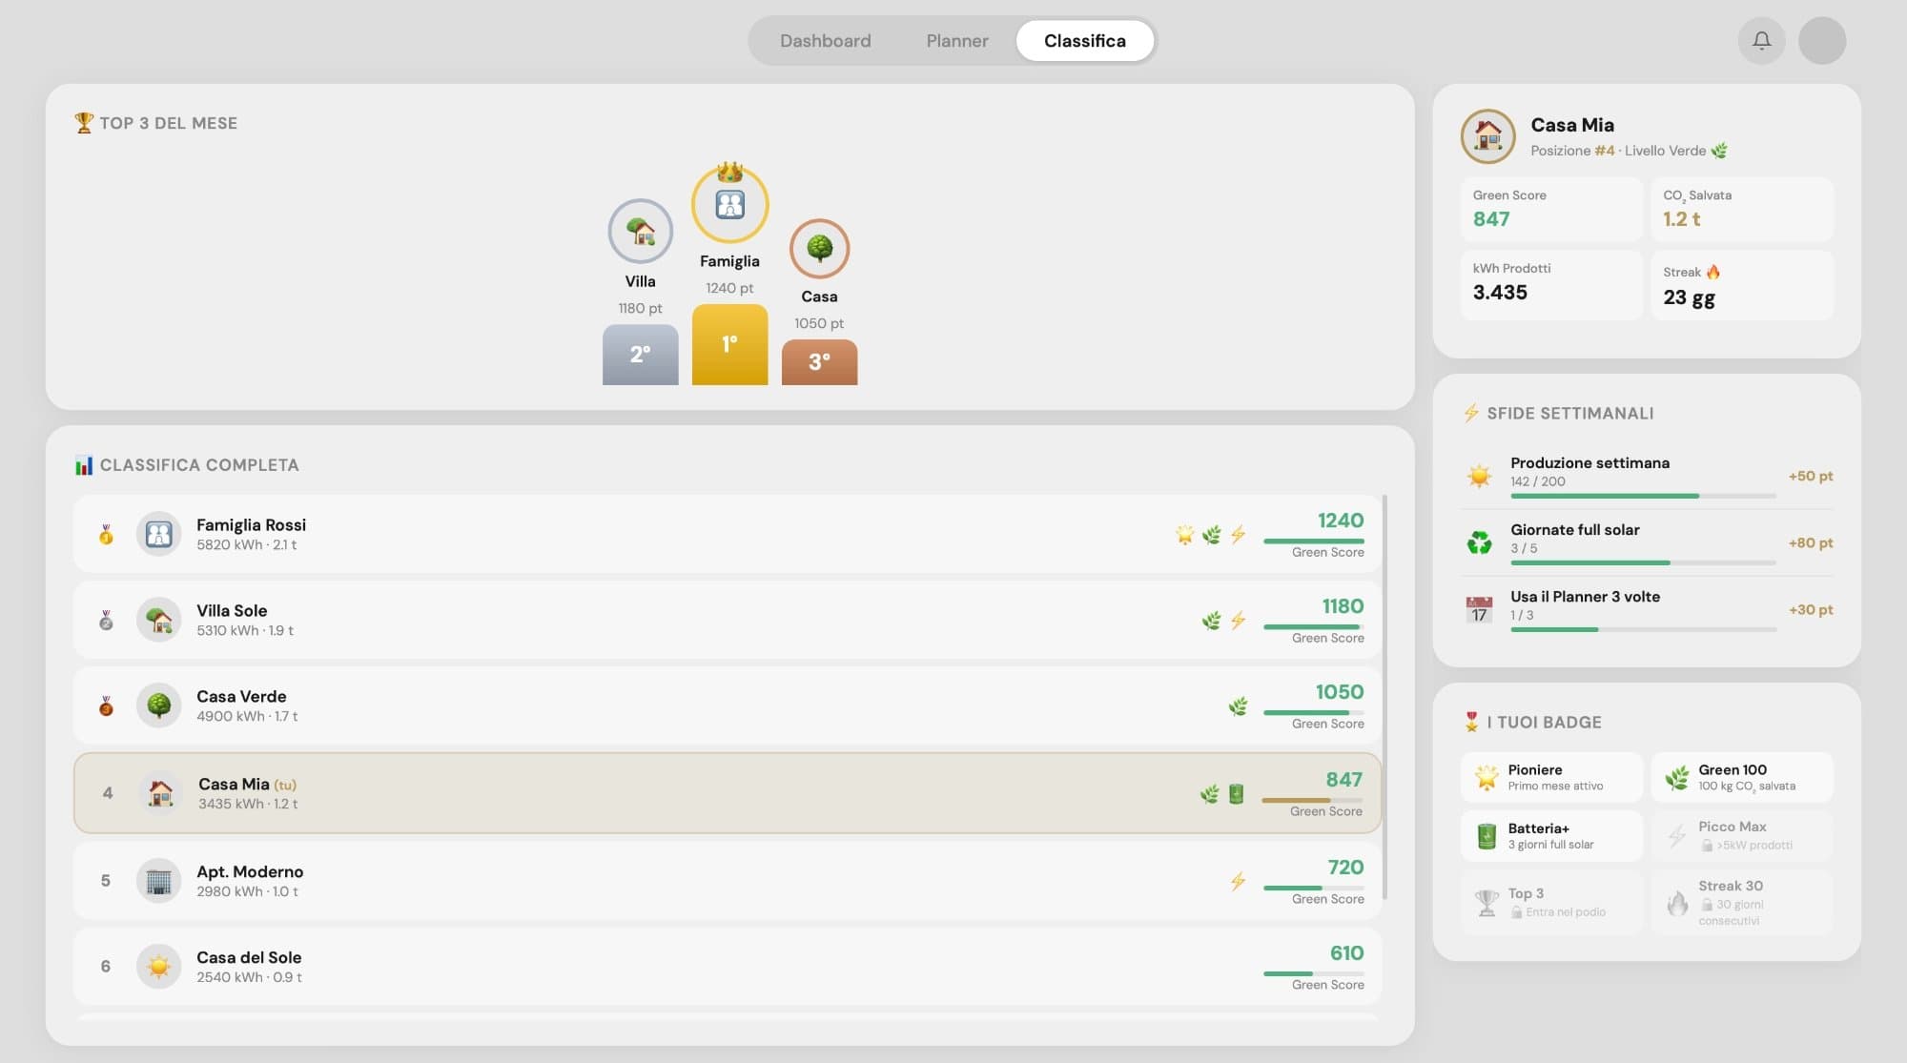Open the Pioniere badge
The height and width of the screenshot is (1063, 1907).
coord(1551,777)
